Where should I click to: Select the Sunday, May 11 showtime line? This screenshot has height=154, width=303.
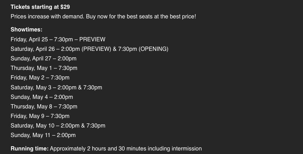tap(43, 135)
